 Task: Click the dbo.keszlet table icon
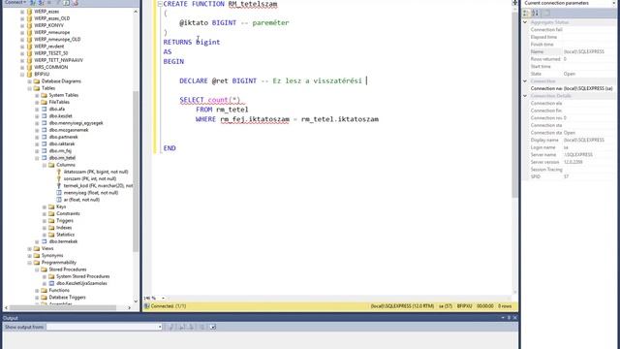pos(45,116)
